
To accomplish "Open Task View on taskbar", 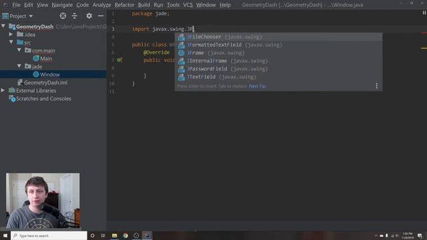I will click(103, 235).
